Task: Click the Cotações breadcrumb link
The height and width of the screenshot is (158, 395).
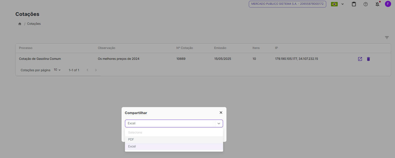Action: coord(34,24)
